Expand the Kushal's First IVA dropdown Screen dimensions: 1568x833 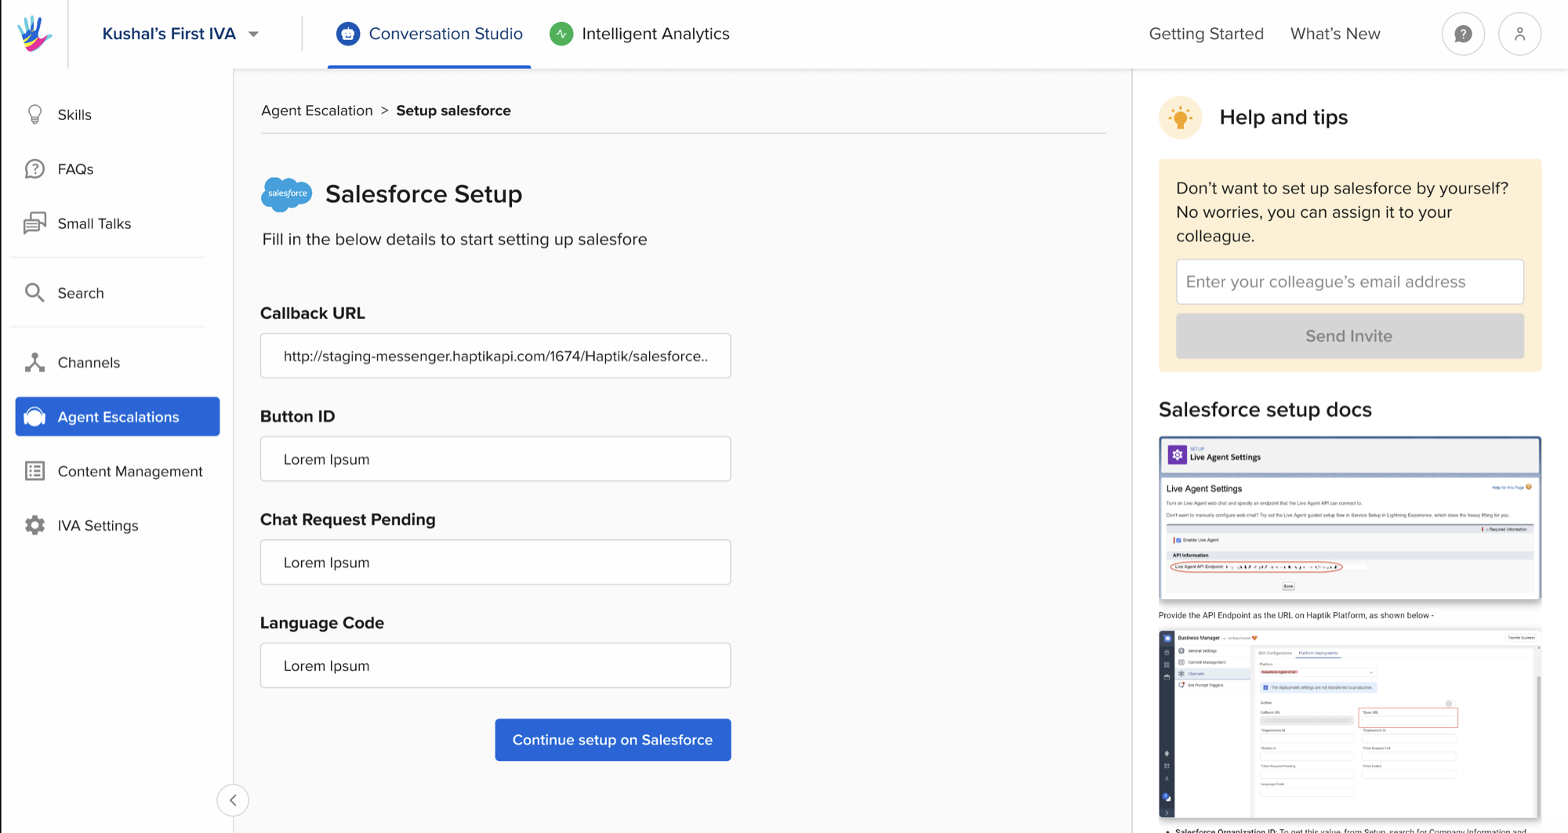click(252, 34)
